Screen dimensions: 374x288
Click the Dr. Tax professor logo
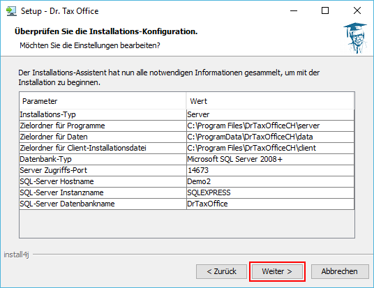pos(355,38)
